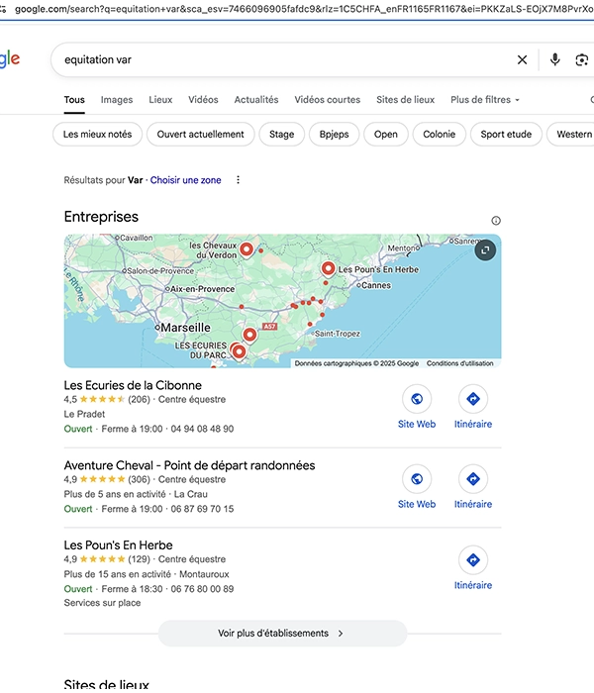The height and width of the screenshot is (693, 594).
Task: Toggle the Stage filter chip
Action: (281, 134)
